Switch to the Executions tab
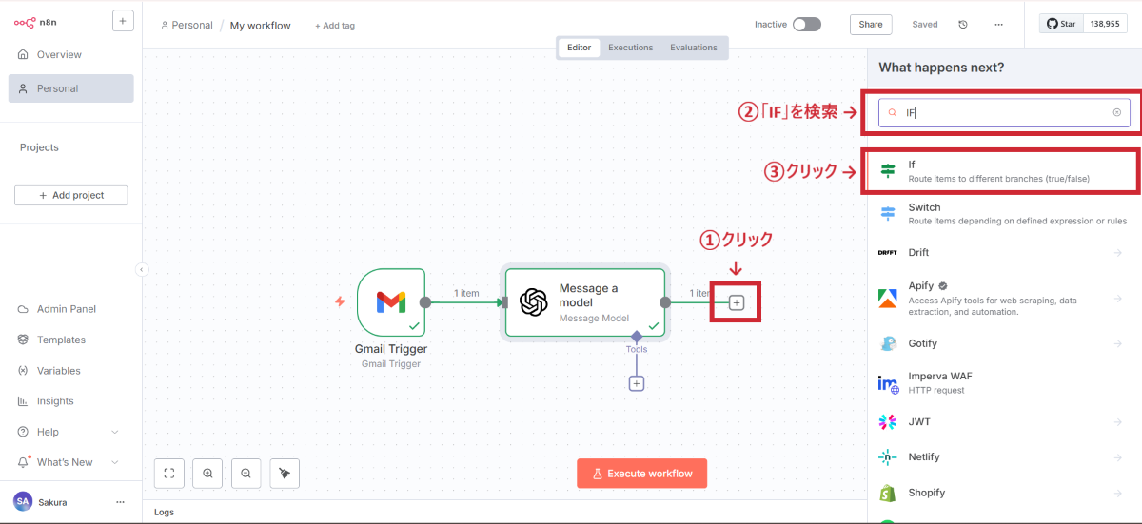This screenshot has height=524, width=1142. [x=630, y=48]
